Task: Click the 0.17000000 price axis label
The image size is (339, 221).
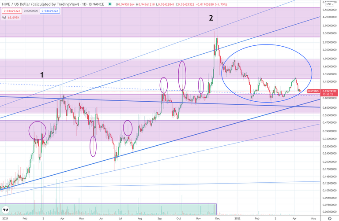Action: [329, 169]
